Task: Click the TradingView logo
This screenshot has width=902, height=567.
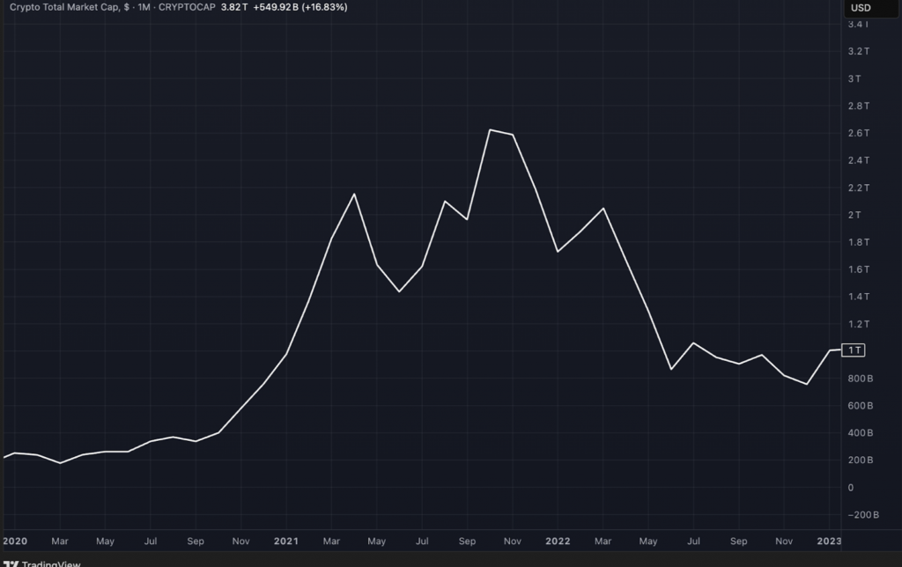Action: [x=42, y=563]
